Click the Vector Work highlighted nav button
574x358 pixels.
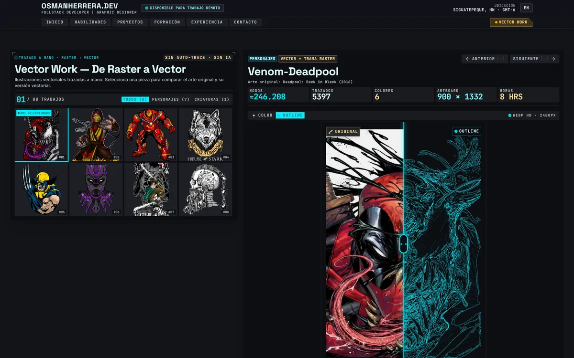(x=511, y=22)
